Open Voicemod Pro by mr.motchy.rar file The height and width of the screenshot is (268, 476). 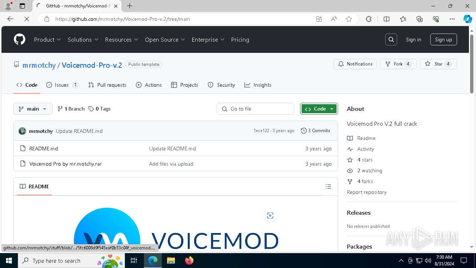coord(65,164)
